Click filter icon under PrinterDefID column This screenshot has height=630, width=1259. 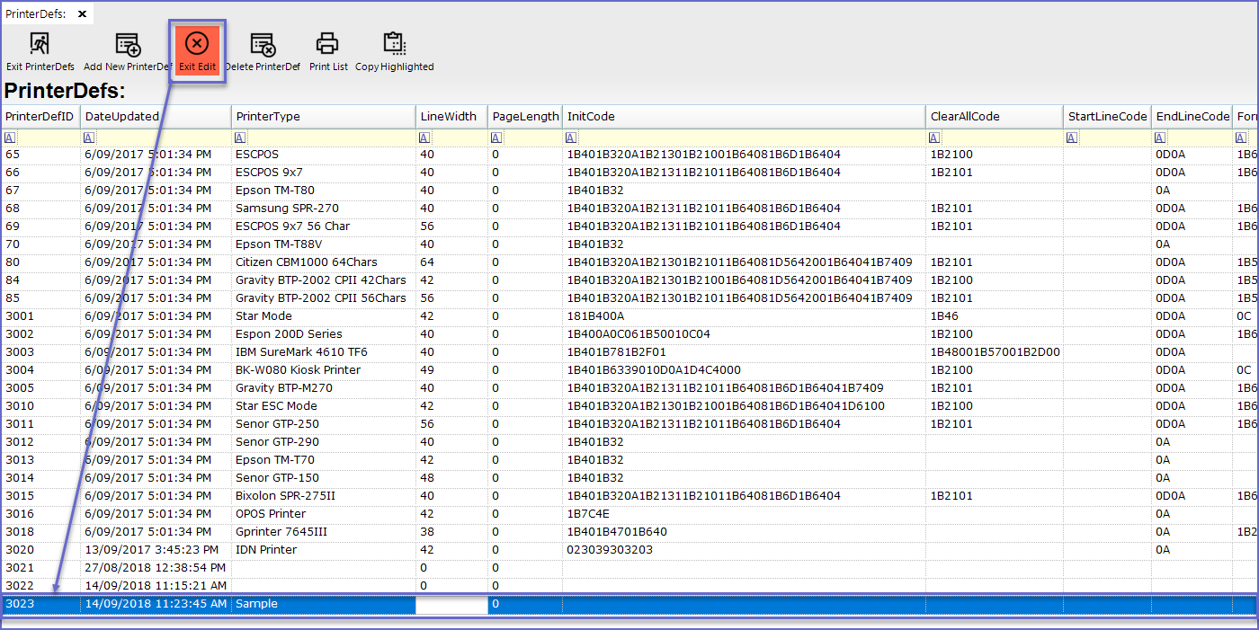tap(10, 138)
